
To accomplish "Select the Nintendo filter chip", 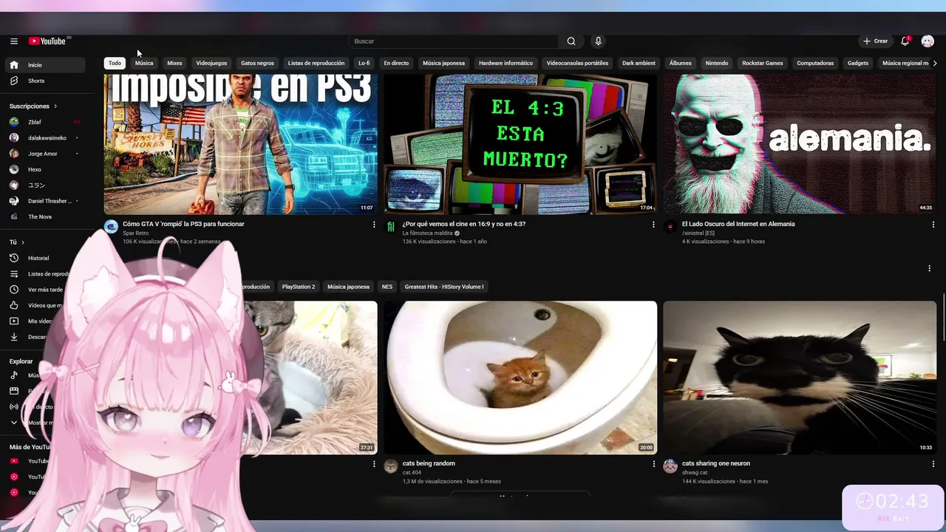I will pyautogui.click(x=716, y=64).
